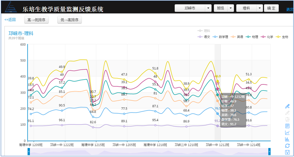This screenshot has width=294, height=157.
Task: Switch chart to bar chart icon
Action: 287,139
